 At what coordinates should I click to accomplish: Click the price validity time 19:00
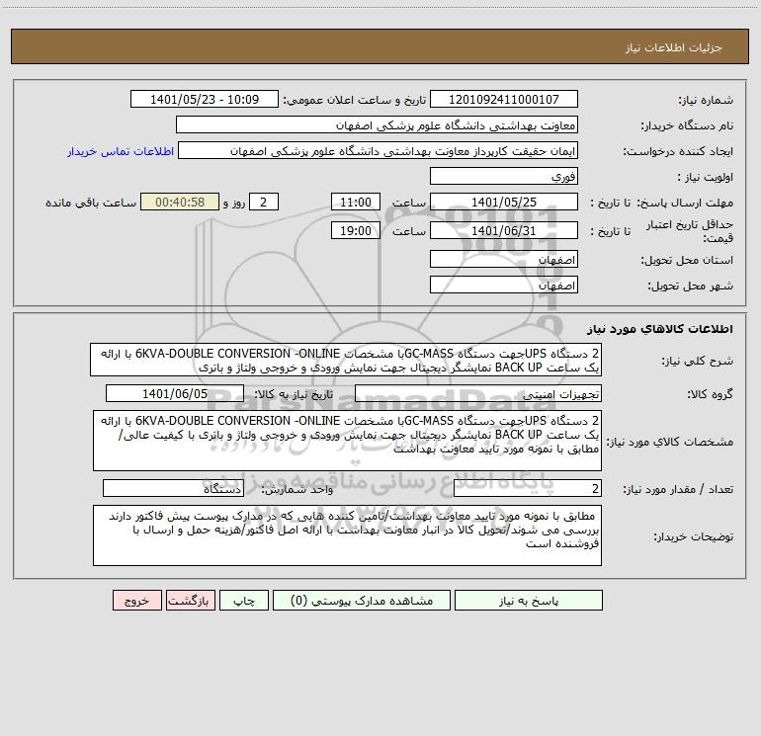(355, 230)
